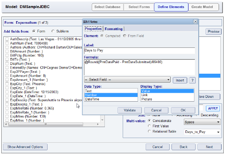Screen dimensions: 225x155
Task: Click the Label input field
Action: [x=140, y=50]
